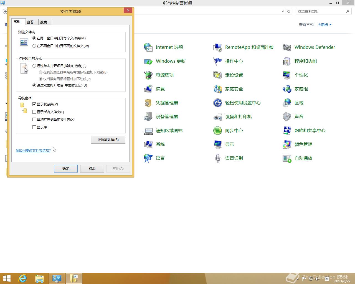The image size is (355, 284).
Task: Open 语言 icon
Action: 148,158
